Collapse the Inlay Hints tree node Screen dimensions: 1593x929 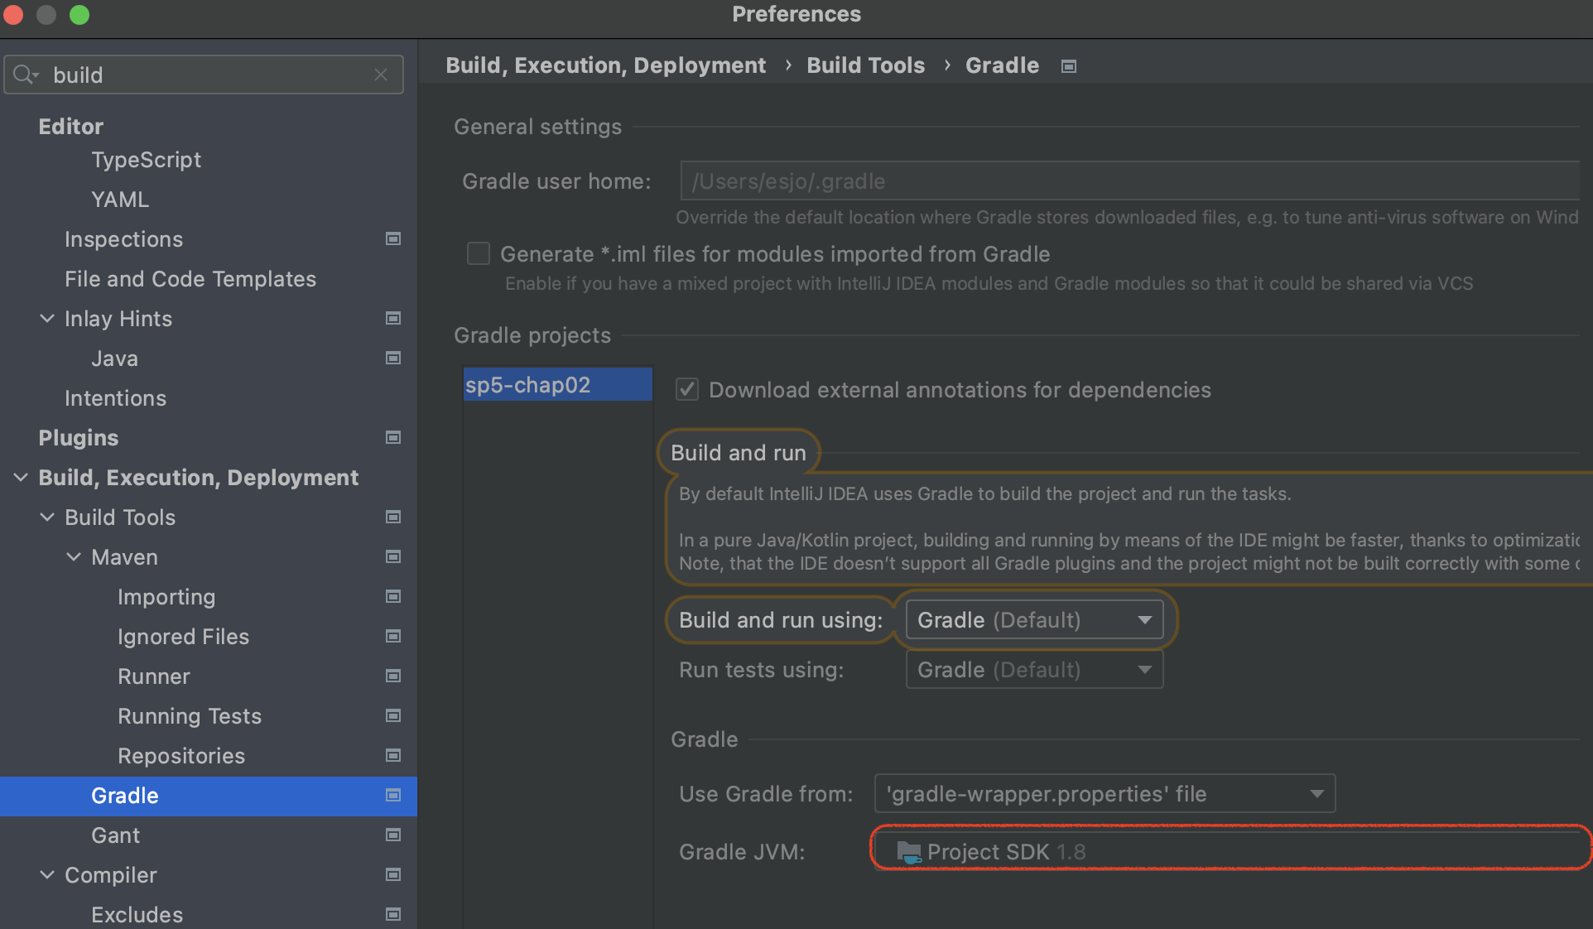click(x=47, y=318)
